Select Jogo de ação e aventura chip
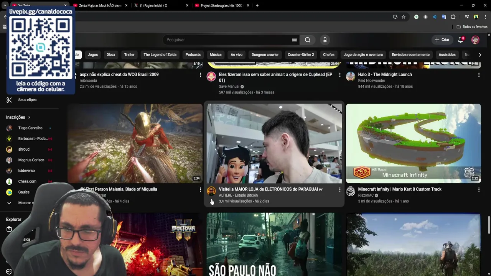Viewport: 491px width, 276px height. tap(363, 54)
